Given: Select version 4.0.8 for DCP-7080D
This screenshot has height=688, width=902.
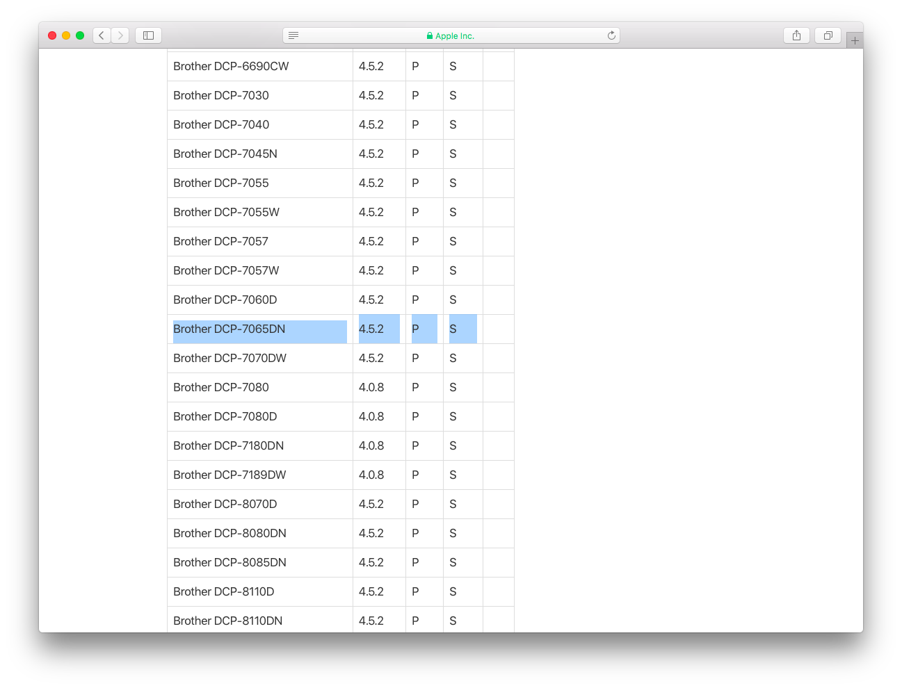Looking at the screenshot, I should coord(371,417).
